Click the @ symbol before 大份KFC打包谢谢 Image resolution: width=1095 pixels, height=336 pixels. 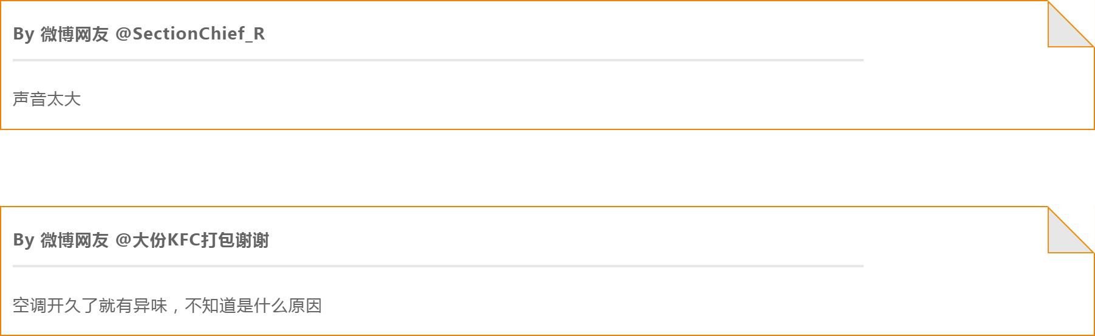pyautogui.click(x=123, y=241)
